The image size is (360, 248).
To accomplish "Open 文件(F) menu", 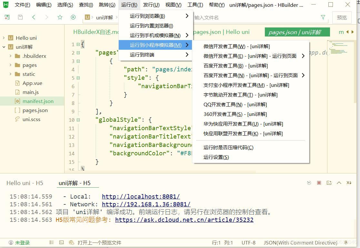I will (x=22, y=5).
